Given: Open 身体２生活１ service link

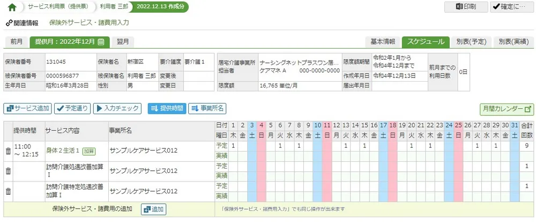Looking at the screenshot, I should tap(63, 150).
